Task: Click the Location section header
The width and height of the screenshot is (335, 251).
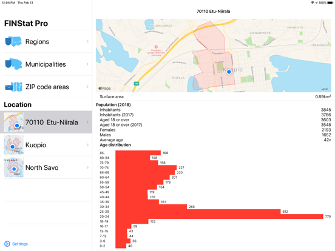Action: (x=18, y=104)
